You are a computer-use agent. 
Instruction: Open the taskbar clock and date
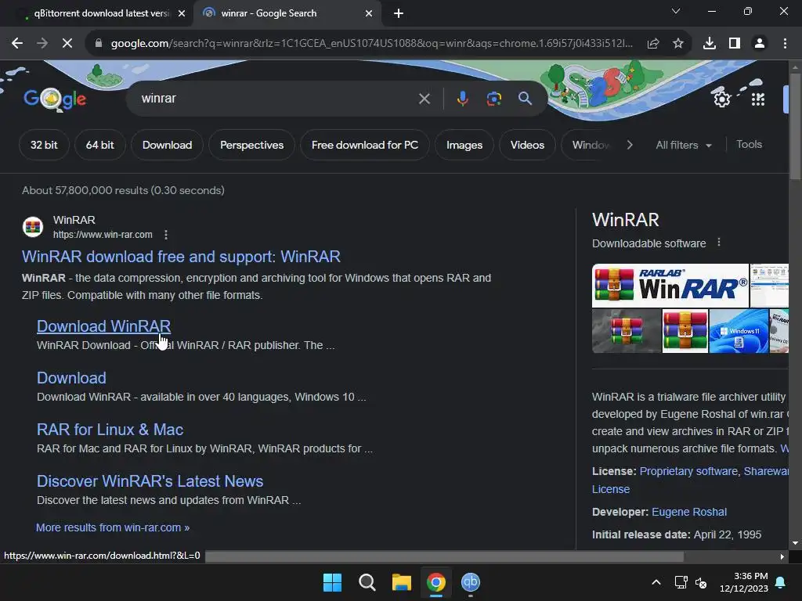(x=744, y=582)
